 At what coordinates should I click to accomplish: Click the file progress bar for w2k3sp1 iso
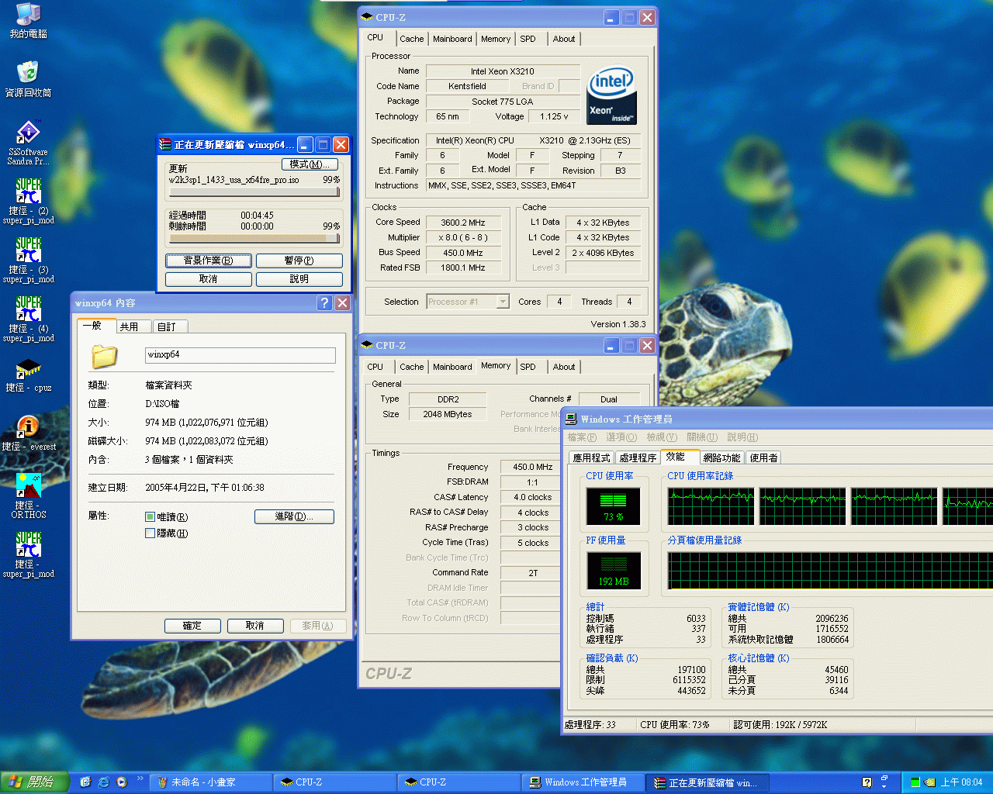coord(254,192)
